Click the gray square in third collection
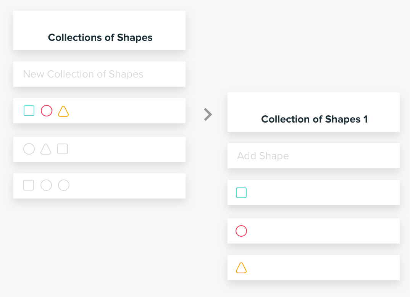This screenshot has height=297, width=410. pyautogui.click(x=29, y=185)
